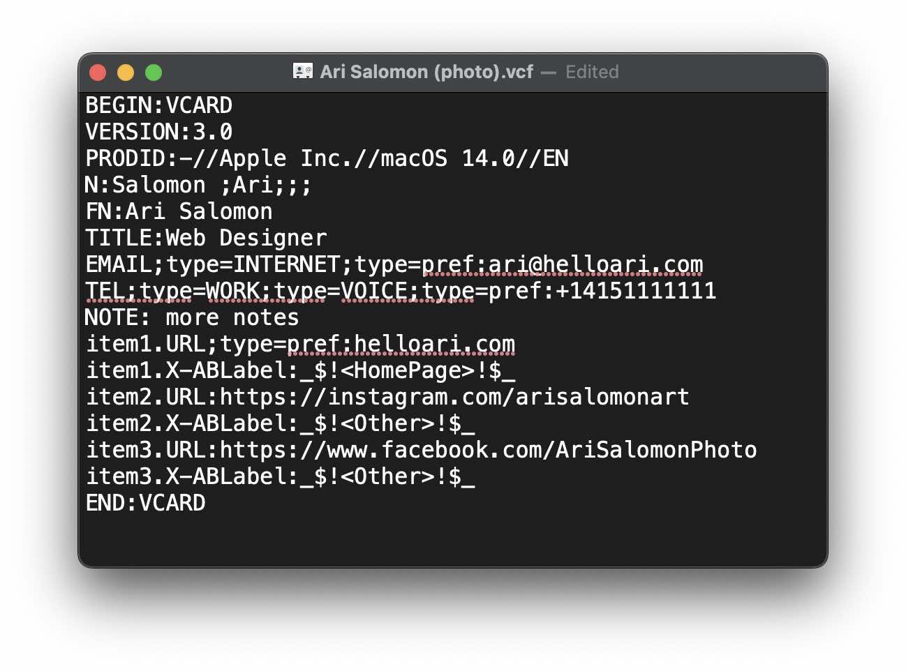Click the "Edited" status in title bar
Screen dimensions: 906x671
(592, 72)
